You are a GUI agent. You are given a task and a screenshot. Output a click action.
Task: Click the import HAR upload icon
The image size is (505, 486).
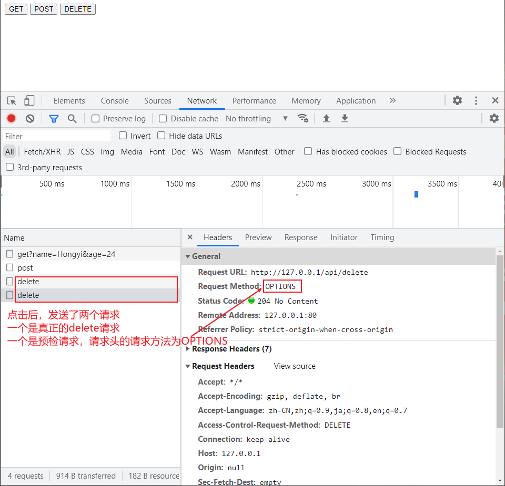tap(326, 119)
